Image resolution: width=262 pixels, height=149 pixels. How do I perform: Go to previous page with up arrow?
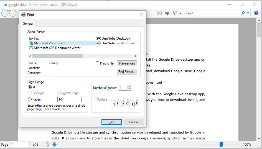[48, 144]
